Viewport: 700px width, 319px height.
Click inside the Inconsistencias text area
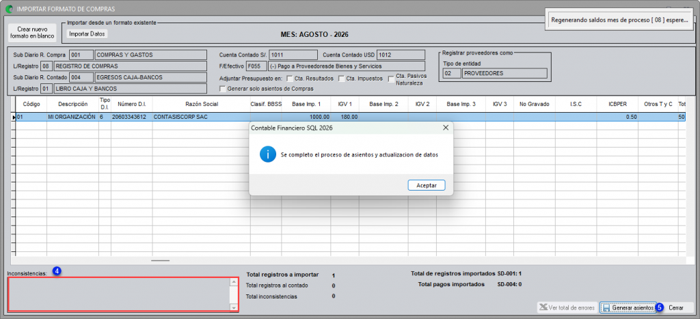tap(119, 294)
